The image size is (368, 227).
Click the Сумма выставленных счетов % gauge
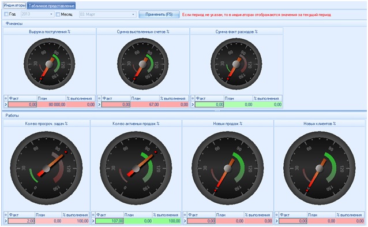[142, 64]
